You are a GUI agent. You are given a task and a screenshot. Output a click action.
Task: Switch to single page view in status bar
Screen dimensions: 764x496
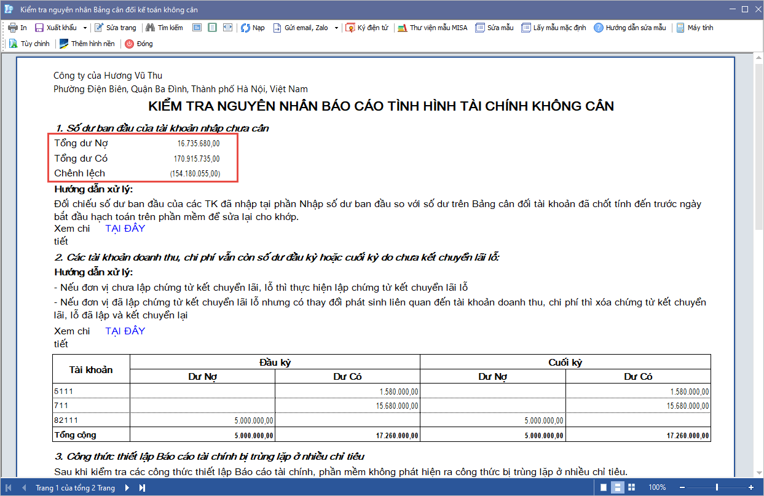(604, 487)
